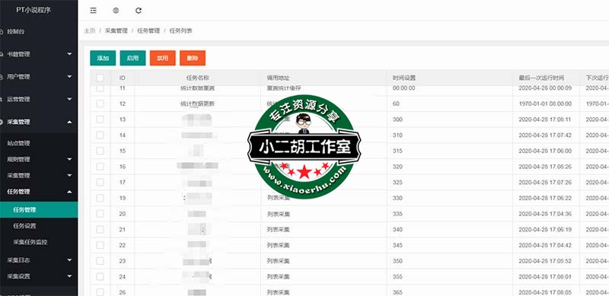The width and height of the screenshot is (609, 296).
Task: Tick the checkbox for task ID 13
Action: pyautogui.click(x=100, y=119)
